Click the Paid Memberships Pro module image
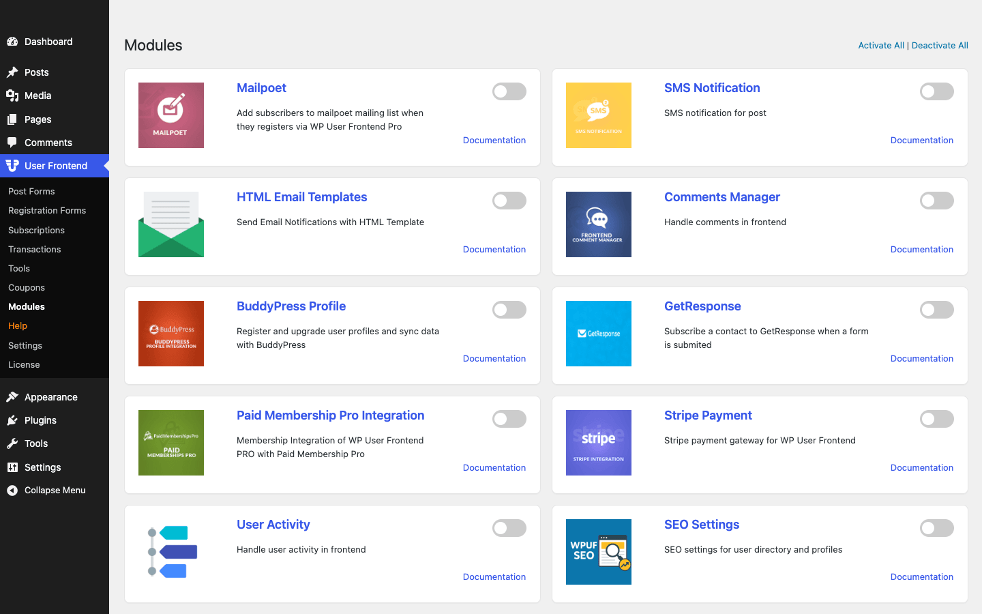The height and width of the screenshot is (614, 982). coord(171,443)
